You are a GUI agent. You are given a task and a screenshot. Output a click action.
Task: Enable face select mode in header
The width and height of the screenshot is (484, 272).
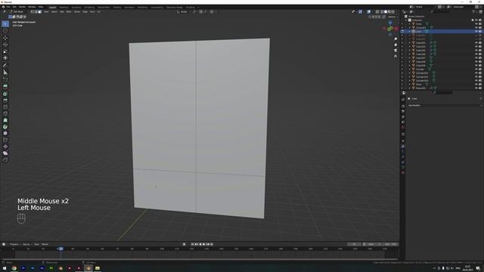pos(39,12)
